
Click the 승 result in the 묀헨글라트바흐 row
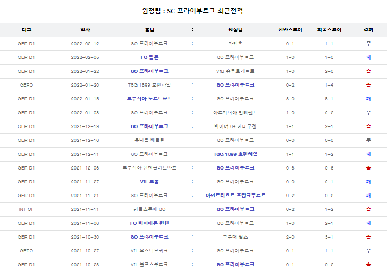click(x=368, y=168)
